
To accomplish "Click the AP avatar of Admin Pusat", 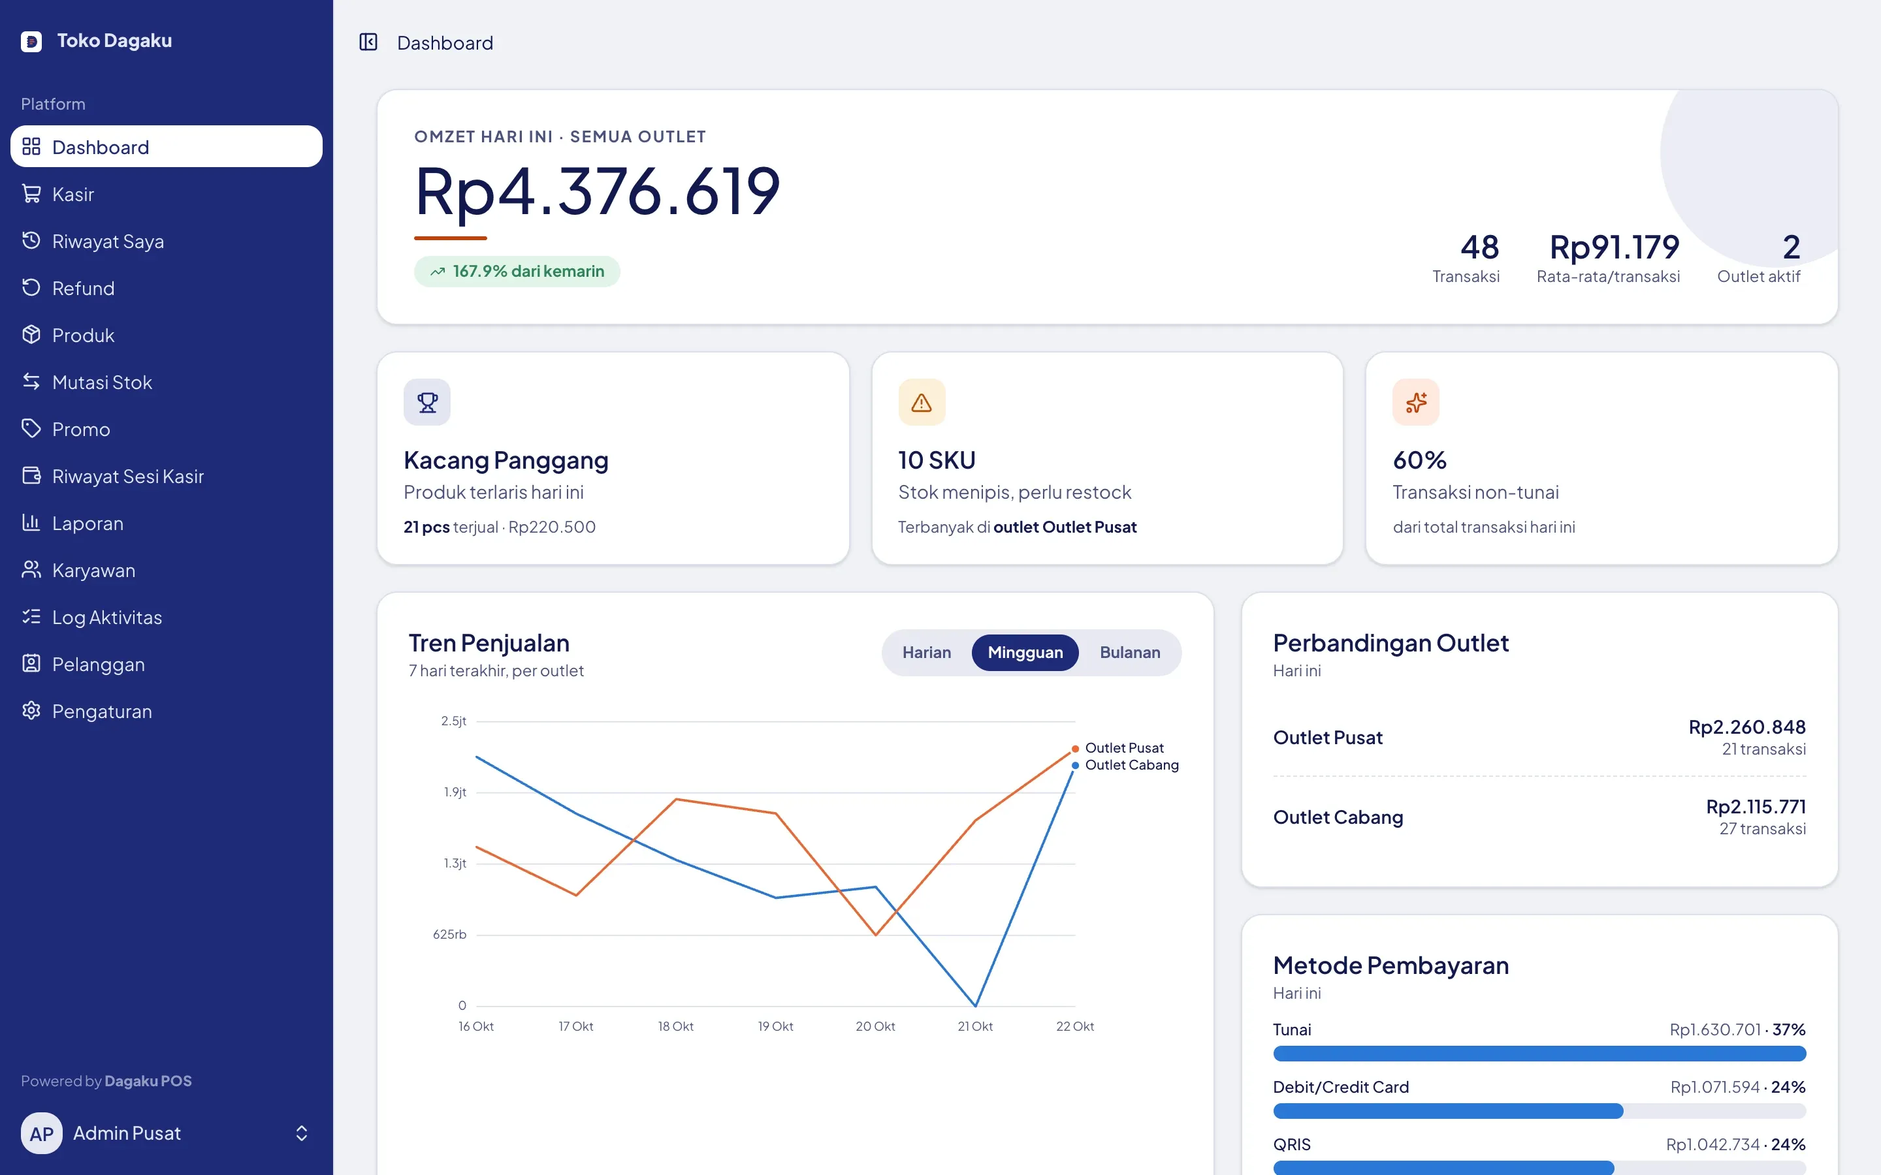I will click(42, 1133).
